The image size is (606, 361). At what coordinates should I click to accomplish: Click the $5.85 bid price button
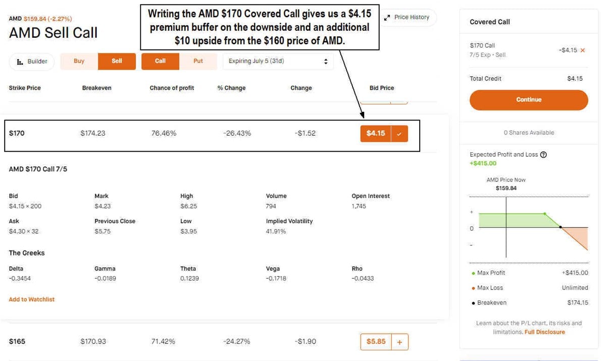pyautogui.click(x=375, y=342)
